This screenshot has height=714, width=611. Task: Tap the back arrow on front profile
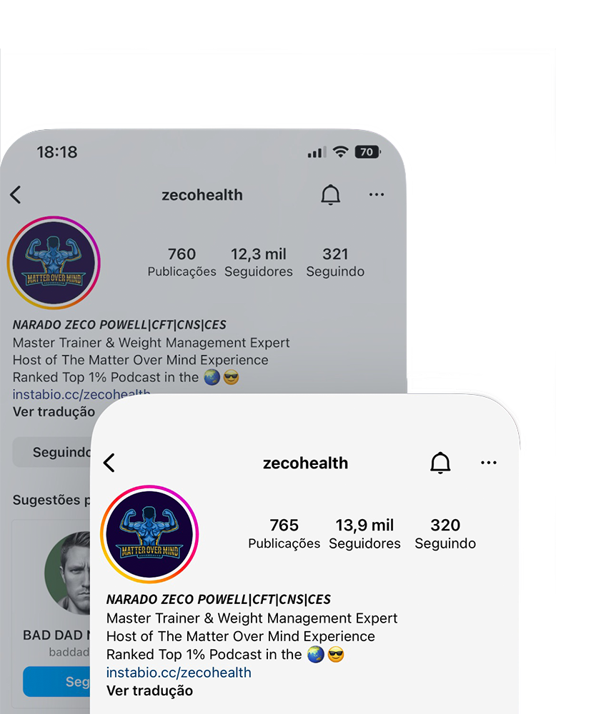(109, 463)
